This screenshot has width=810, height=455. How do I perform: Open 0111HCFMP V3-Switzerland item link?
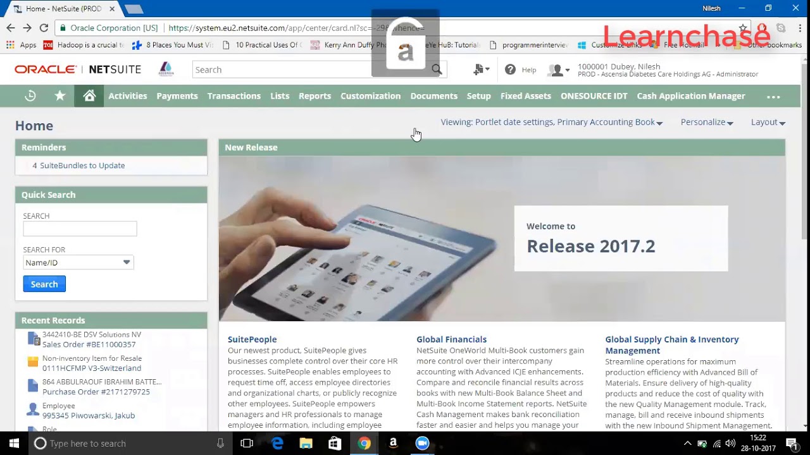(92, 368)
